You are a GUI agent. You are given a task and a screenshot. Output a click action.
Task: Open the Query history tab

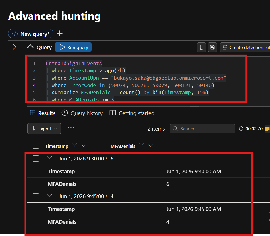82,113
